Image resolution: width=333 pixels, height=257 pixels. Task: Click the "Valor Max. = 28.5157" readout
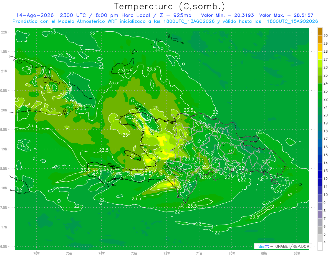pyautogui.click(x=286, y=15)
